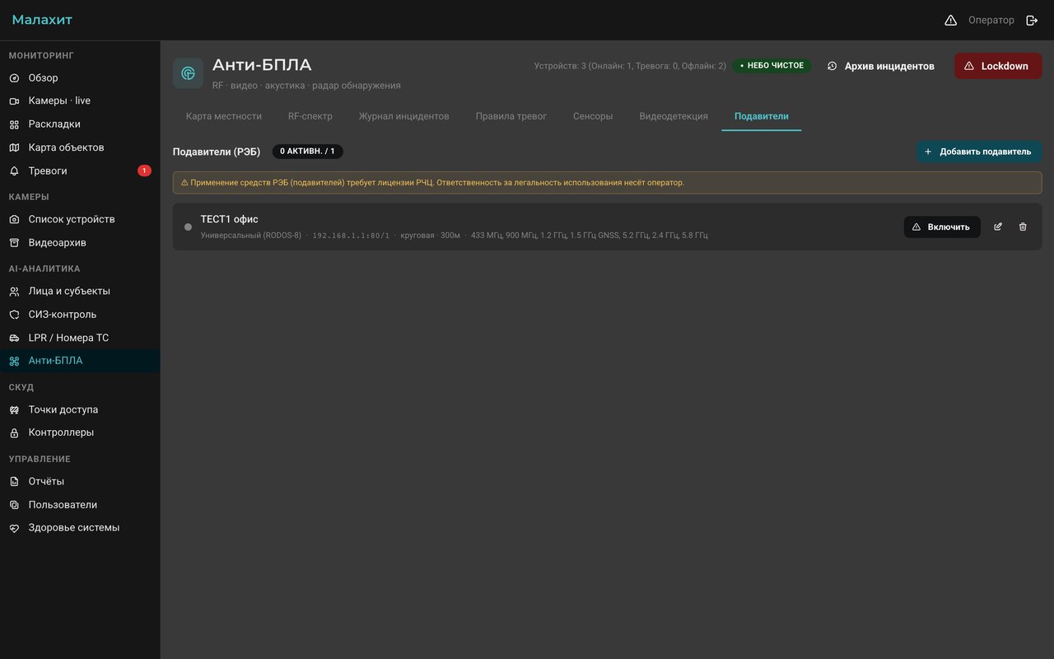
Task: Click the Lockdown button
Action: coord(998,66)
